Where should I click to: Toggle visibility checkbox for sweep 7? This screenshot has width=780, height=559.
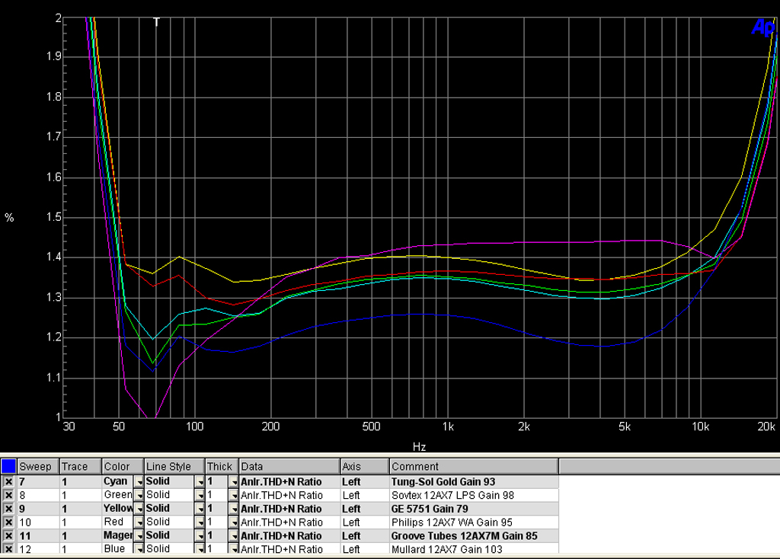pos(8,481)
